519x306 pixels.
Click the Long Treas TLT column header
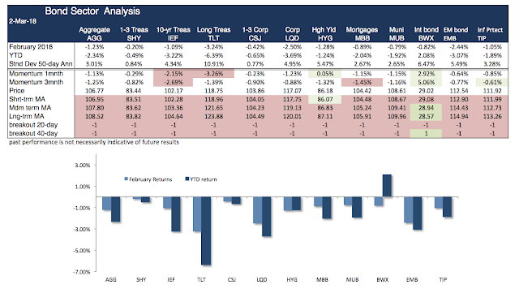coord(213,34)
